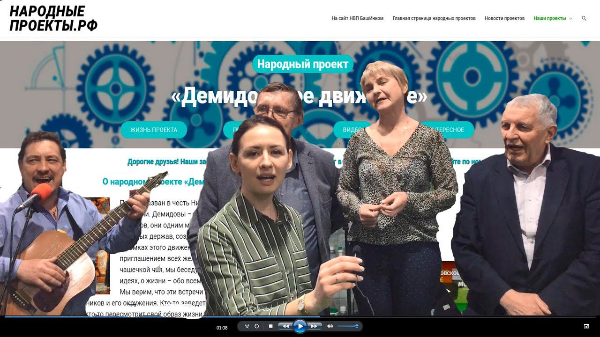Stop the video playback

pos(270,326)
